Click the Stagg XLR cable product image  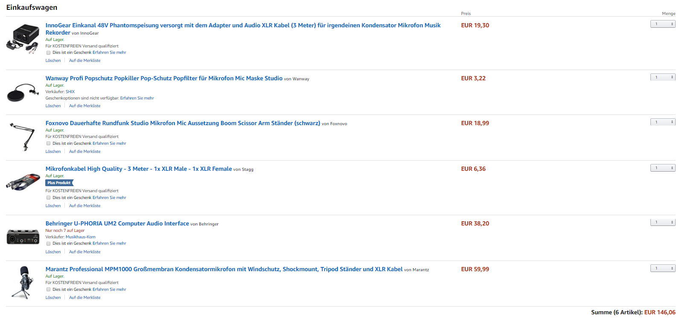click(23, 182)
